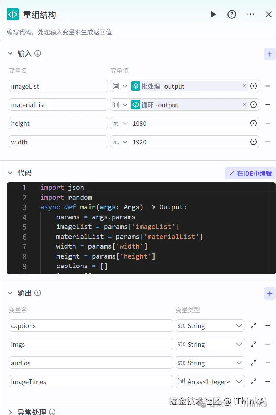Delete the imageList input row
Viewport: 276px width, 415px height.
pos(268,86)
